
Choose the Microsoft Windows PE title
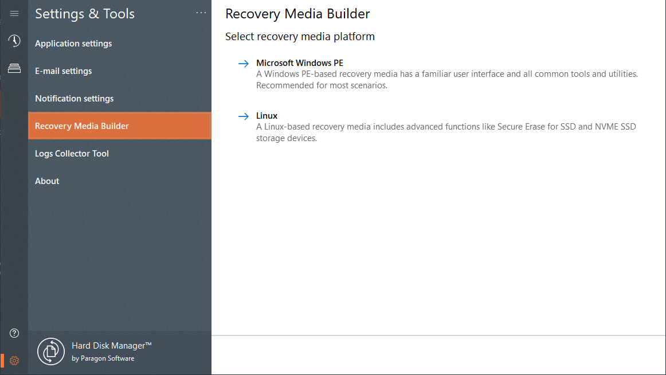299,63
